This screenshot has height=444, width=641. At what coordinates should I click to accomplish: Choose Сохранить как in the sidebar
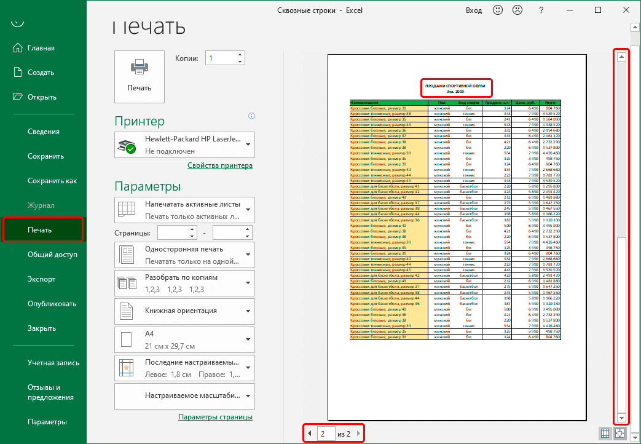point(52,180)
